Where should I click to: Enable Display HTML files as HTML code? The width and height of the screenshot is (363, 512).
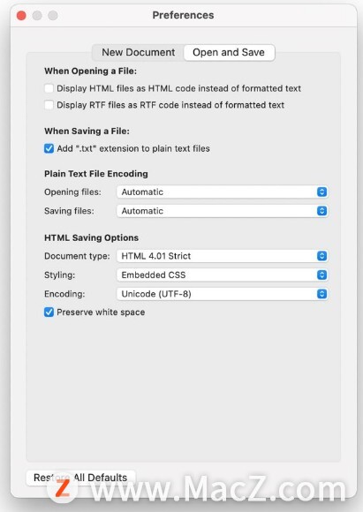[49, 88]
